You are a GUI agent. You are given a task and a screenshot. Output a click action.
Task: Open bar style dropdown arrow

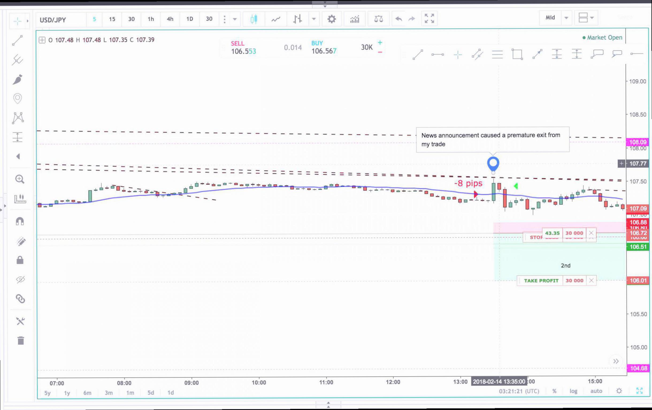coord(313,19)
